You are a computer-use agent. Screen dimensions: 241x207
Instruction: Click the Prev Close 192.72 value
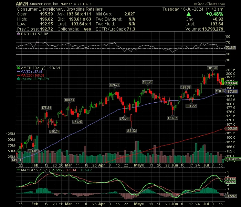tap(46, 29)
